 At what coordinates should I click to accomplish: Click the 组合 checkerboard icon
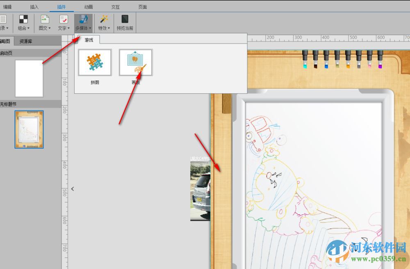(23, 19)
